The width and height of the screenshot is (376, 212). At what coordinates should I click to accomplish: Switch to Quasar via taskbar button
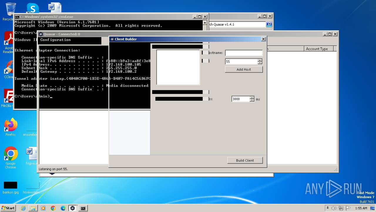73,208
